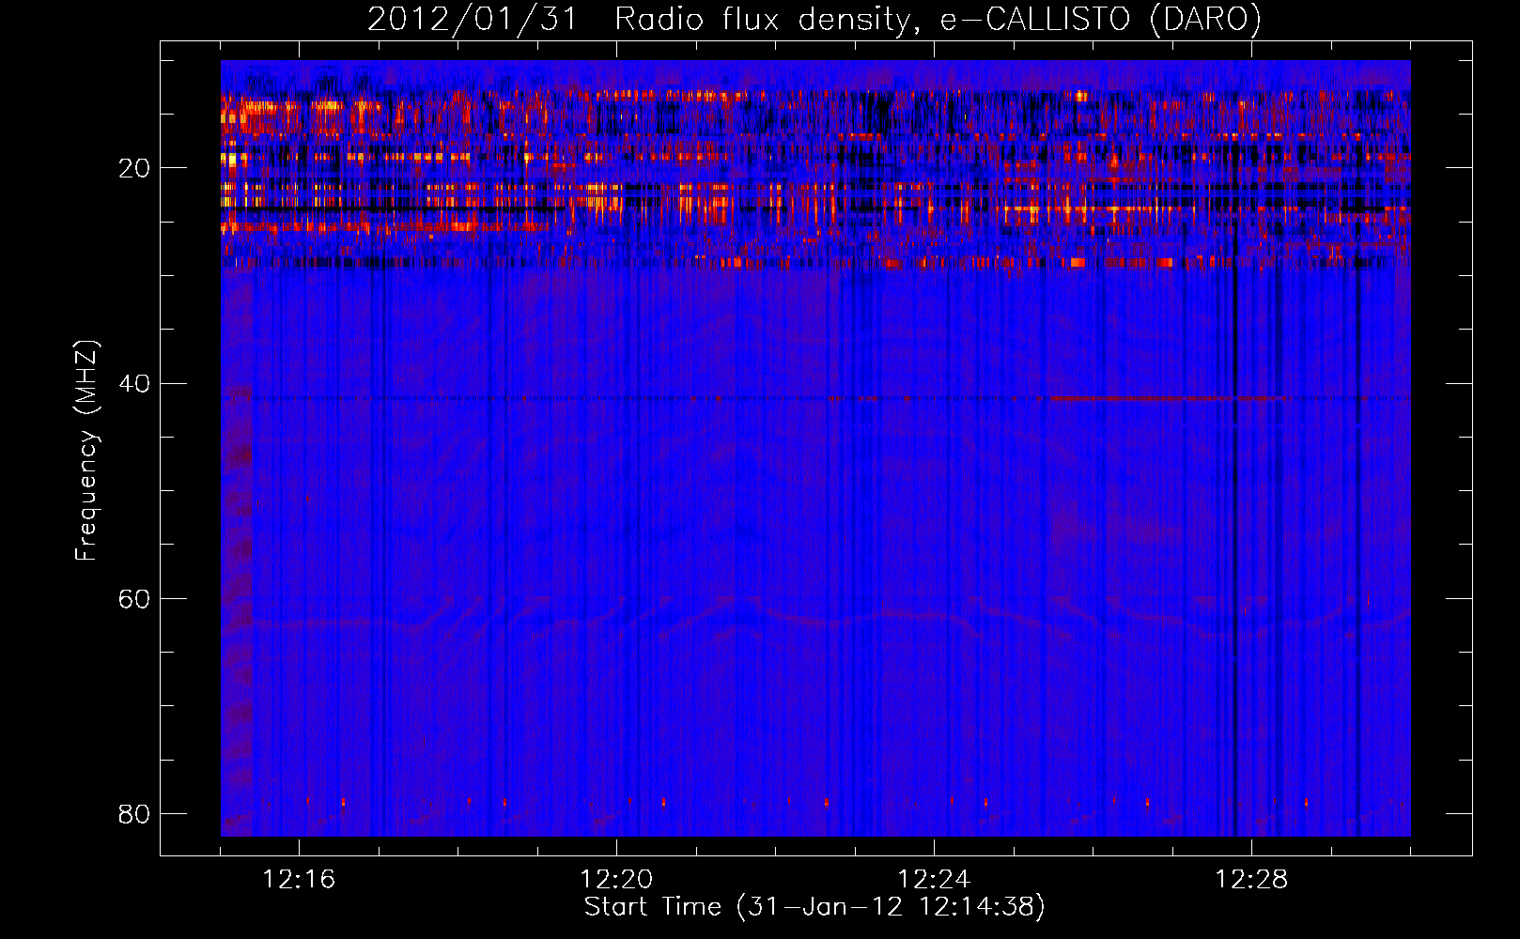The image size is (1520, 939).
Task: Click the 60 MHz frequency tick label
Action: click(x=133, y=598)
